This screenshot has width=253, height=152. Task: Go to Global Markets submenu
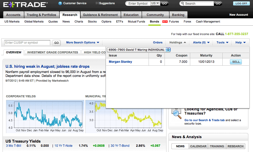[34, 22]
